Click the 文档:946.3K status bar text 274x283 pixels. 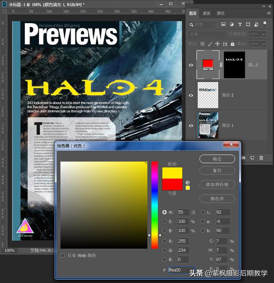[x=42, y=250]
